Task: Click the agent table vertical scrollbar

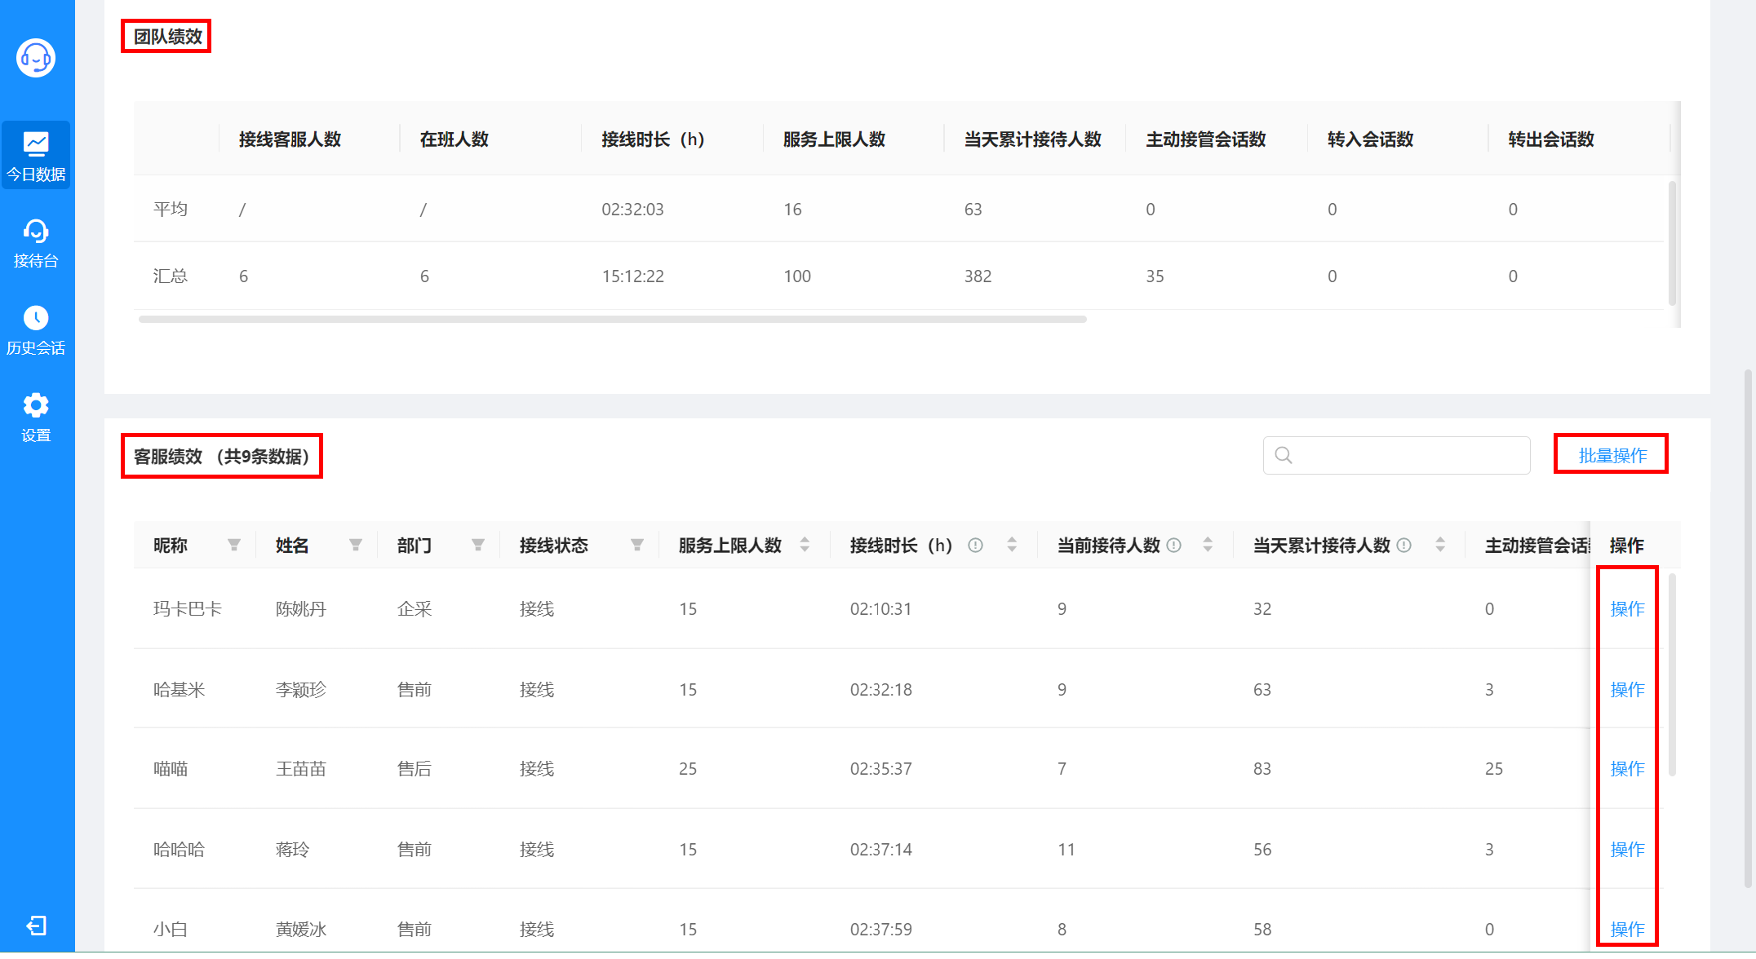Action: click(x=1672, y=674)
